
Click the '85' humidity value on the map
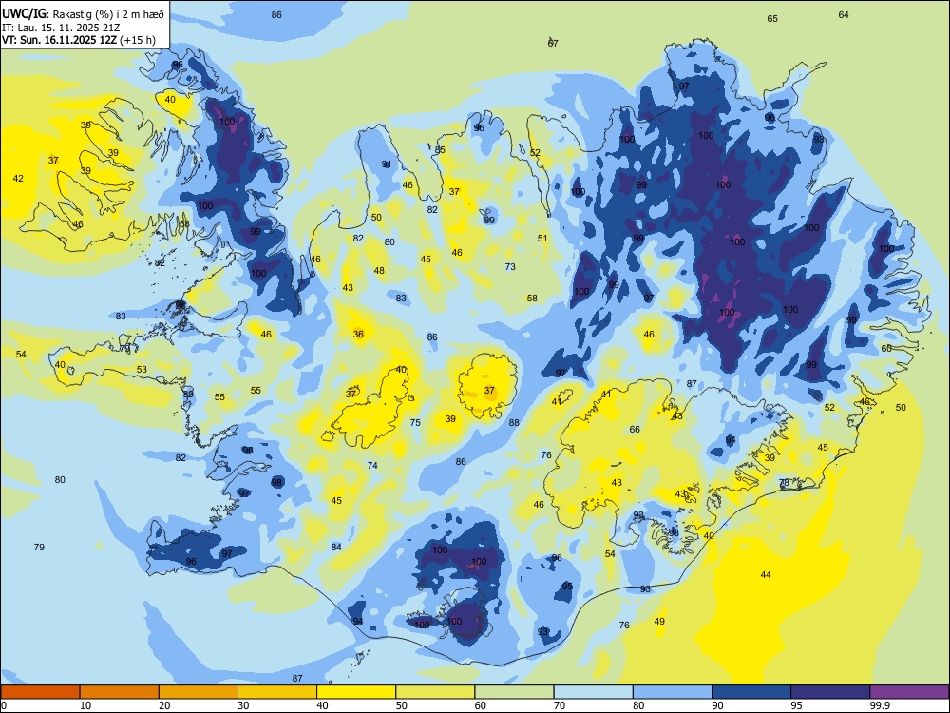click(440, 150)
